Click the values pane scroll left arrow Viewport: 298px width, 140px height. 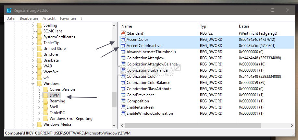(122, 126)
